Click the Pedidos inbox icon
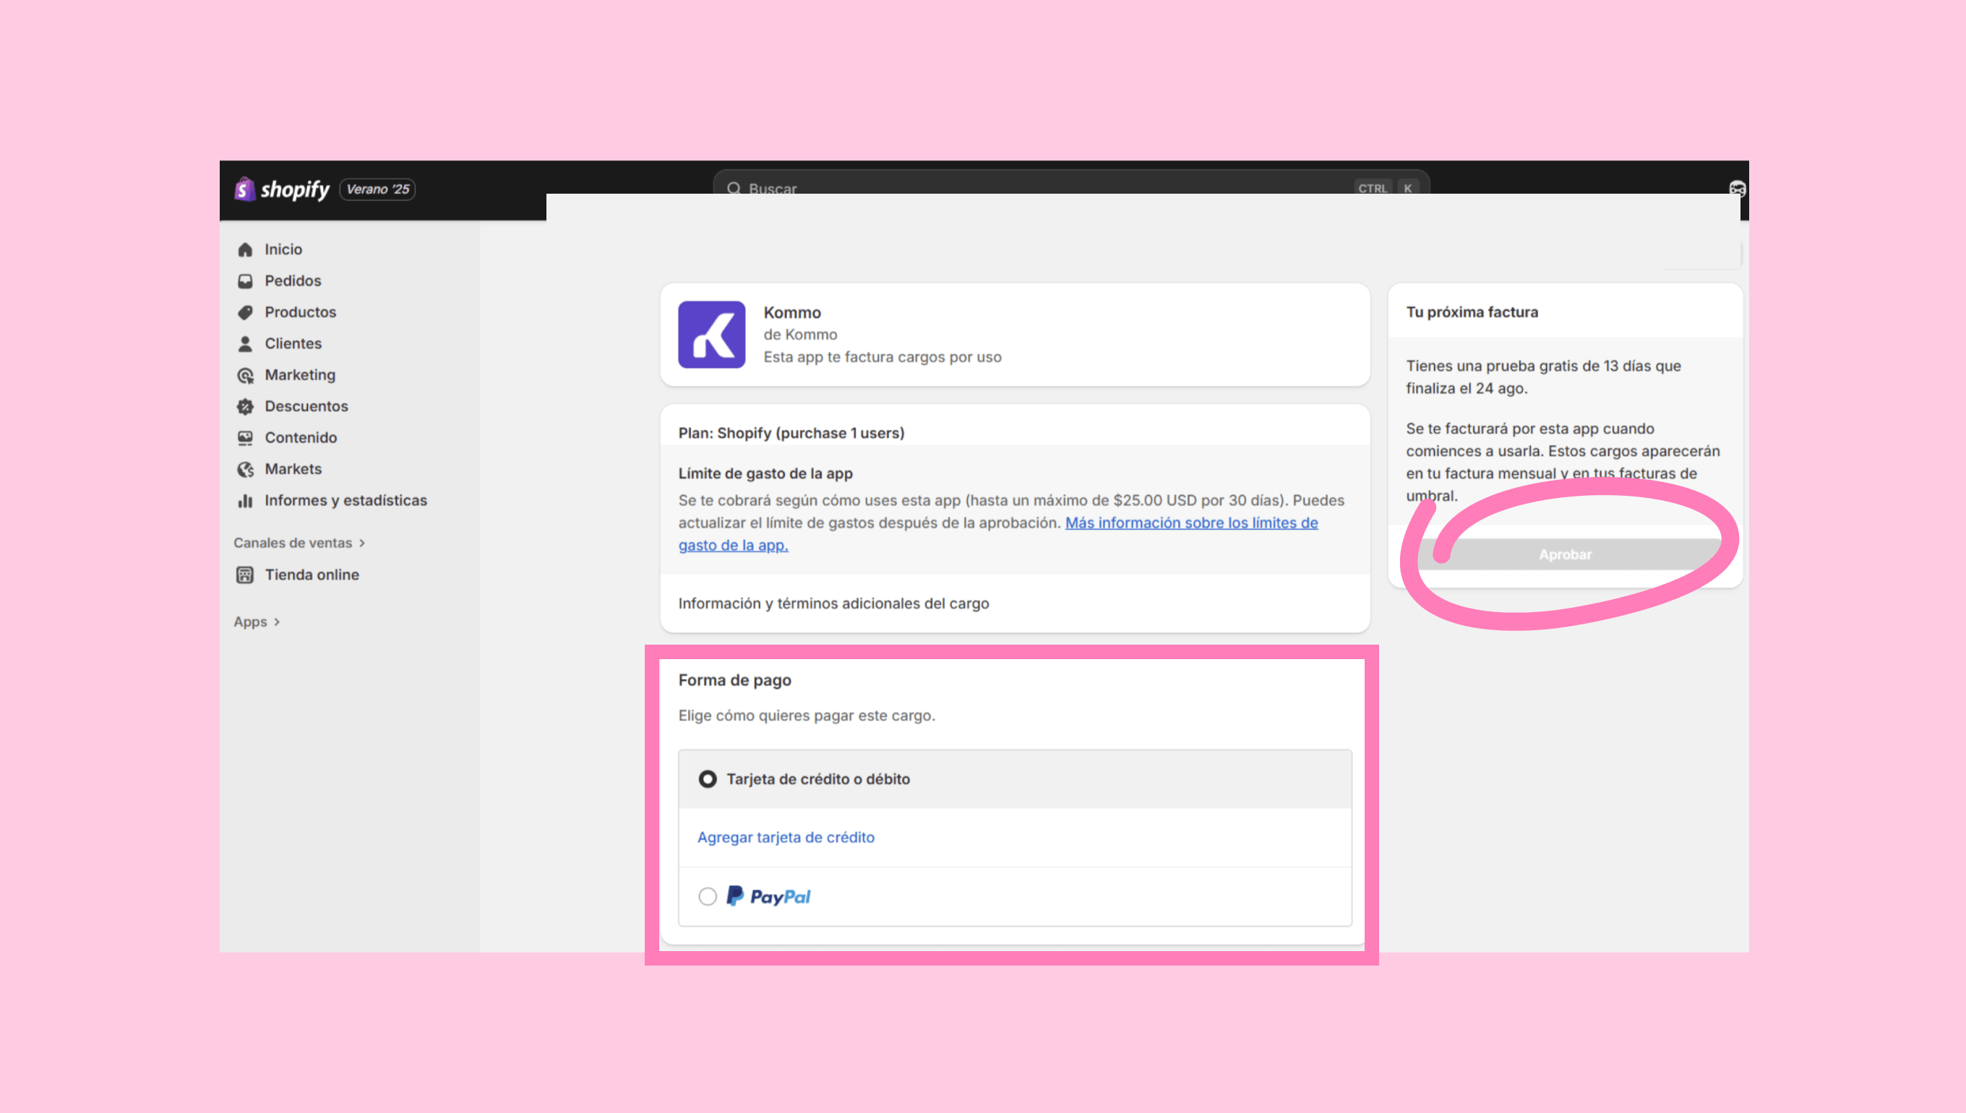The image size is (1966, 1113). click(x=244, y=281)
